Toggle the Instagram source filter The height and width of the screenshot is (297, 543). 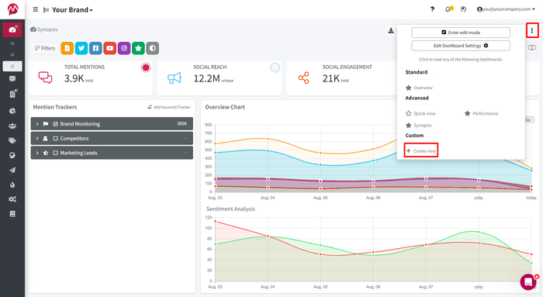pos(124,48)
